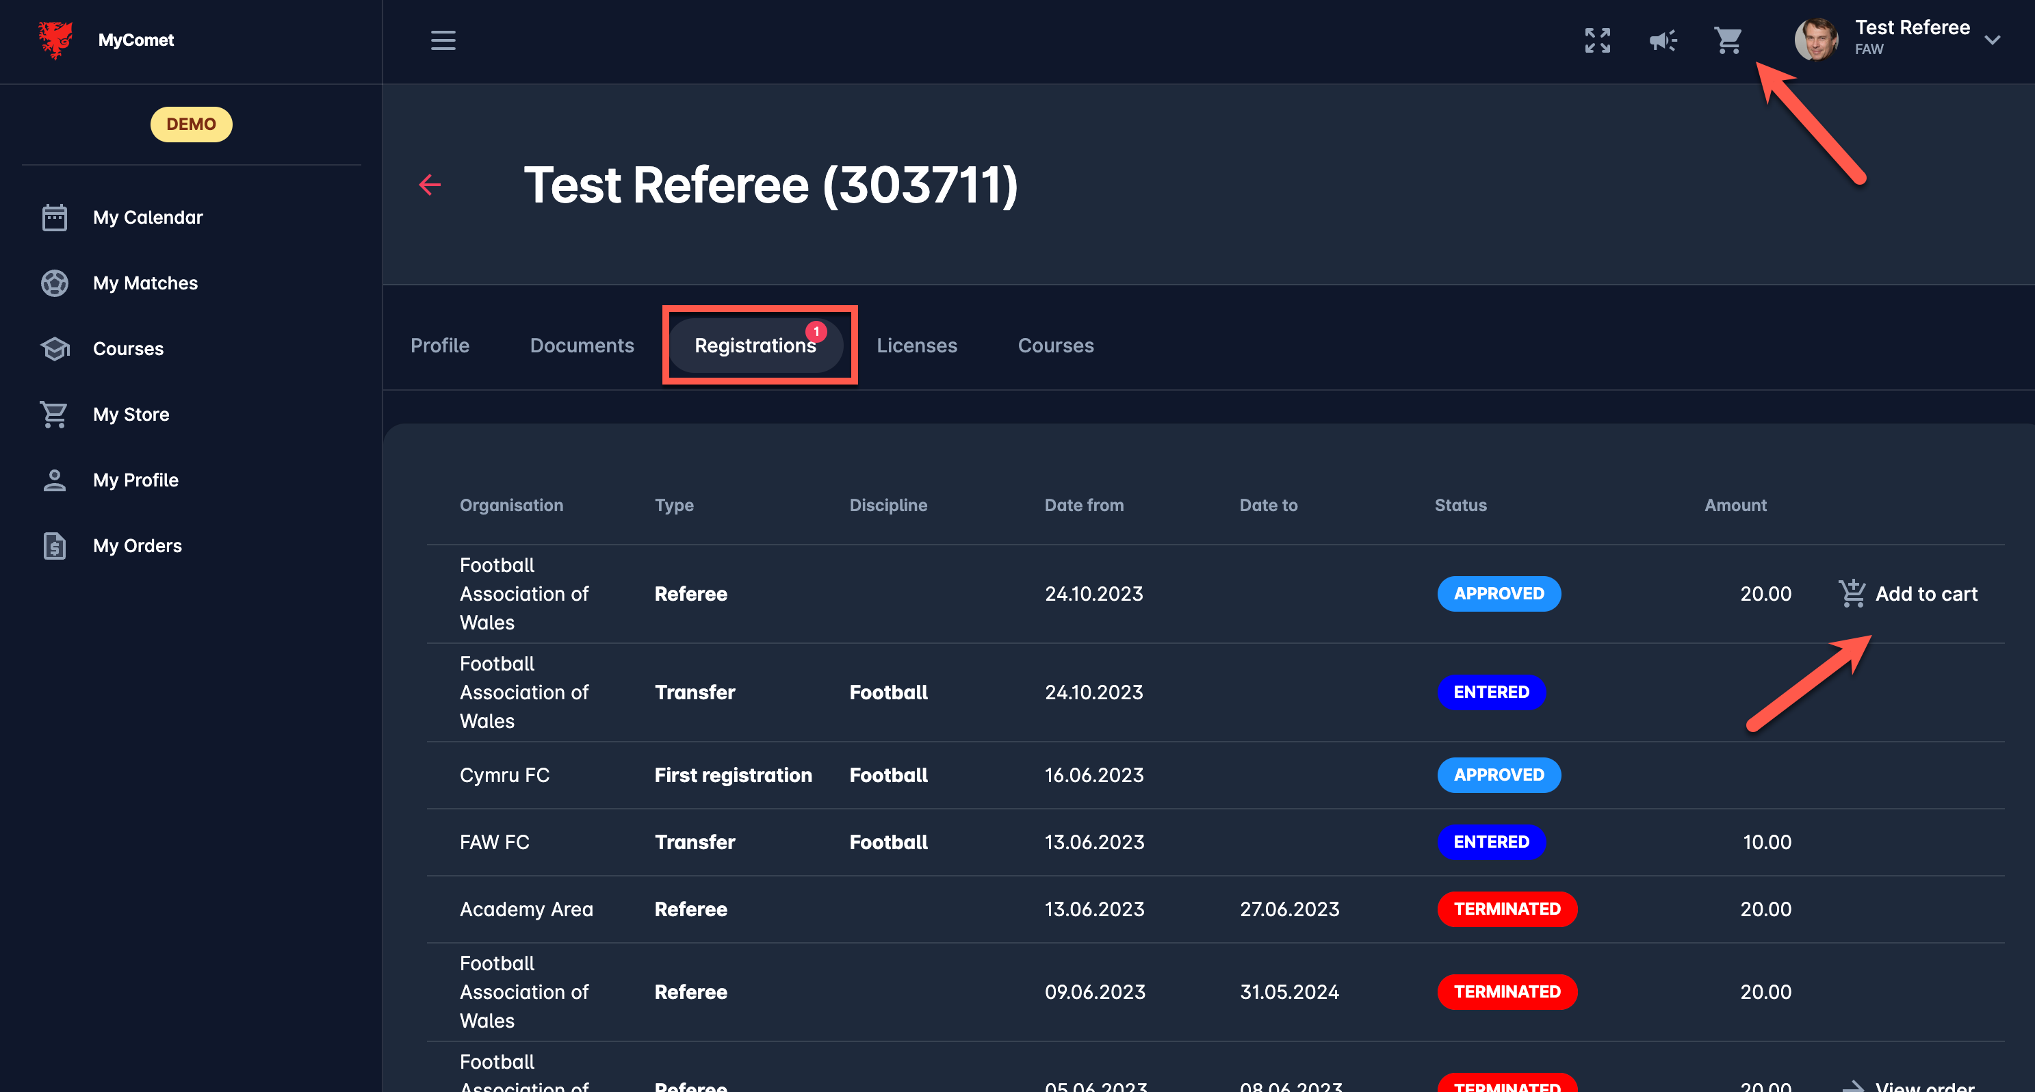Switch to the Licenses tab
2035x1092 pixels.
[916, 346]
